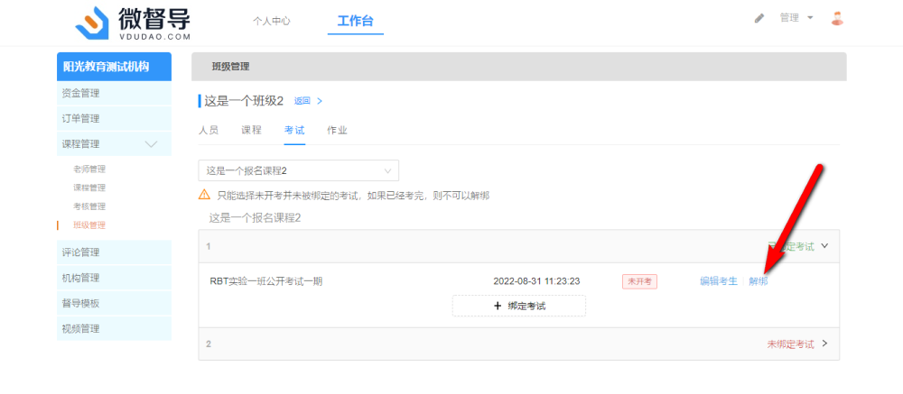This screenshot has height=394, width=903.
Task: Switch to the 作业 tab
Action: [x=338, y=130]
